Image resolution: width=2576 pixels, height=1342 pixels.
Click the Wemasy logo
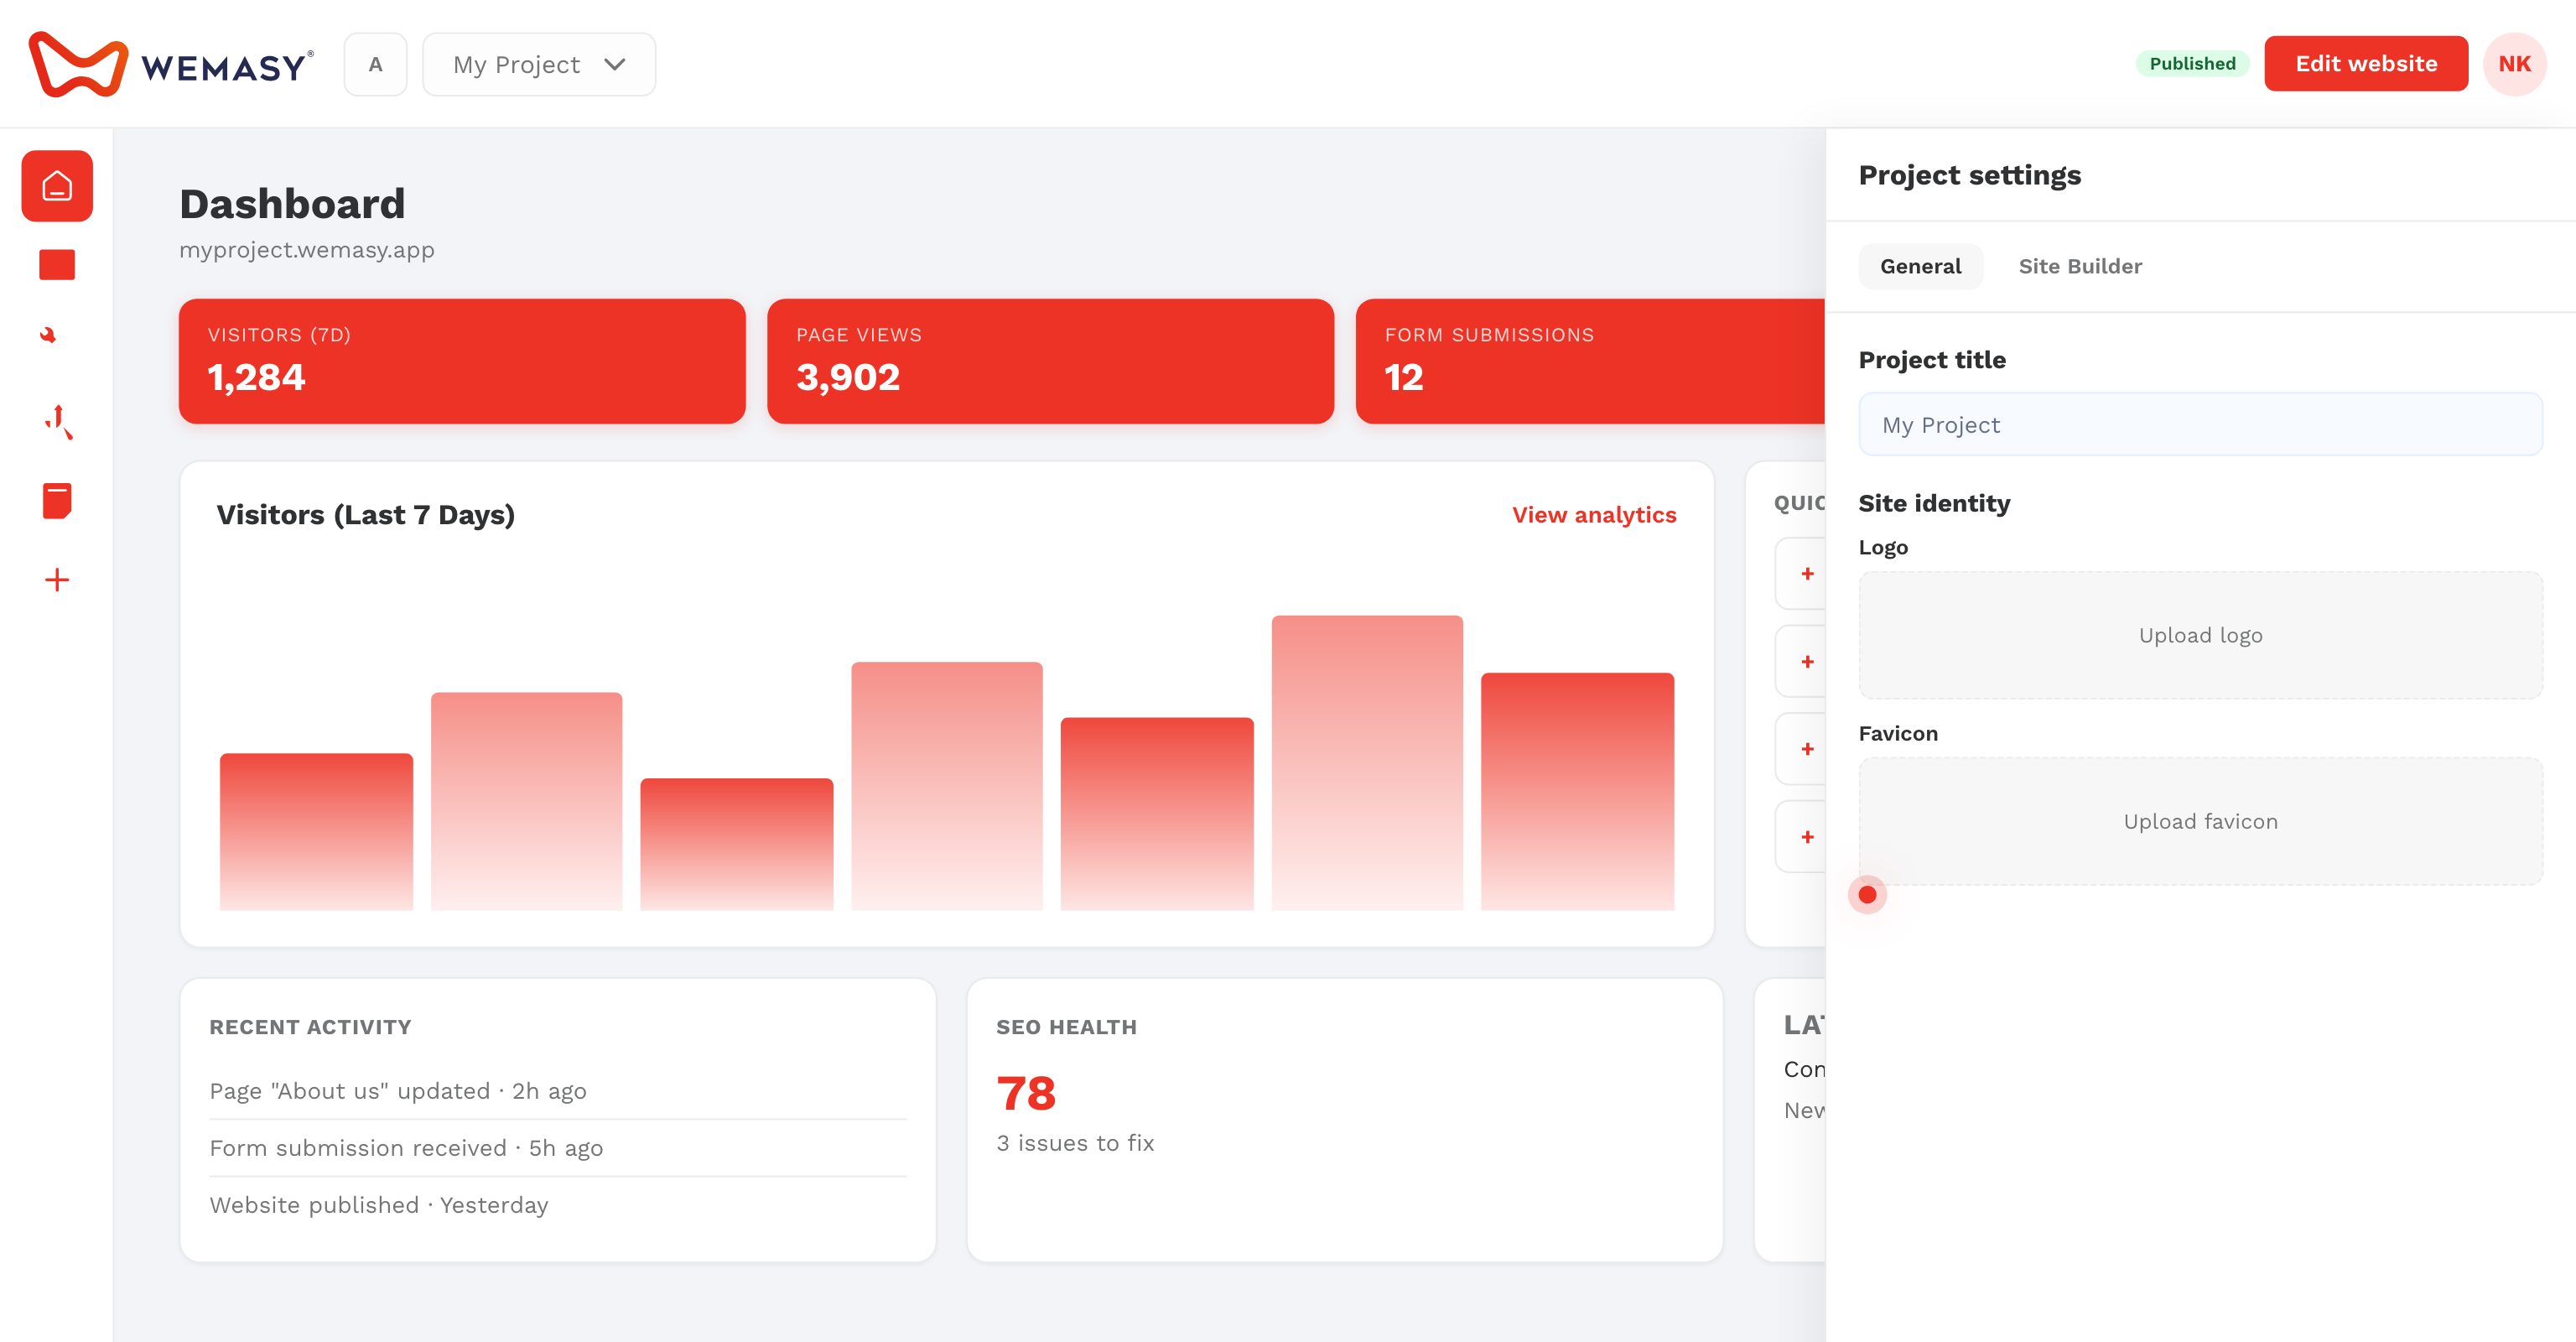point(171,65)
